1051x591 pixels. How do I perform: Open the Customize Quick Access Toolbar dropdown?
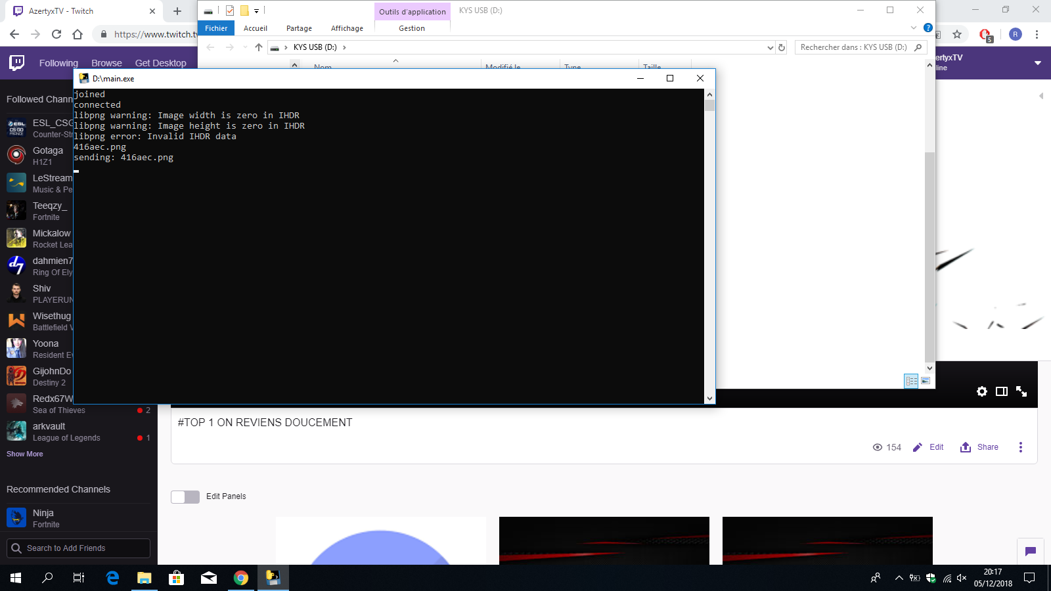(257, 11)
